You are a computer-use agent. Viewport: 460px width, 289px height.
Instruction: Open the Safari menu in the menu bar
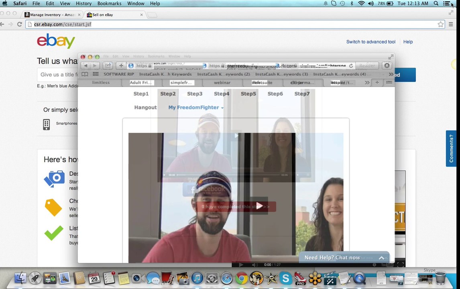tap(20, 4)
